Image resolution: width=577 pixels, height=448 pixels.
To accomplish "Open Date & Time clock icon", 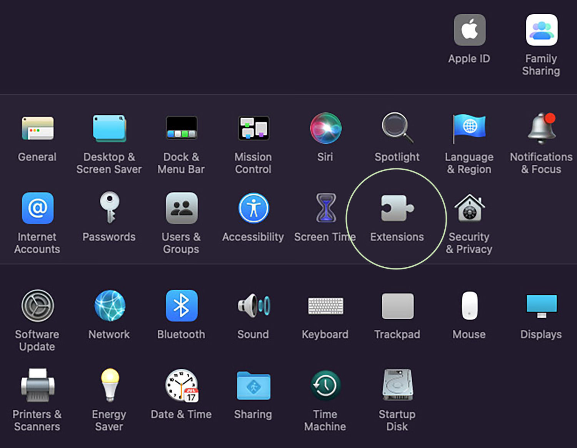I will [x=182, y=386].
